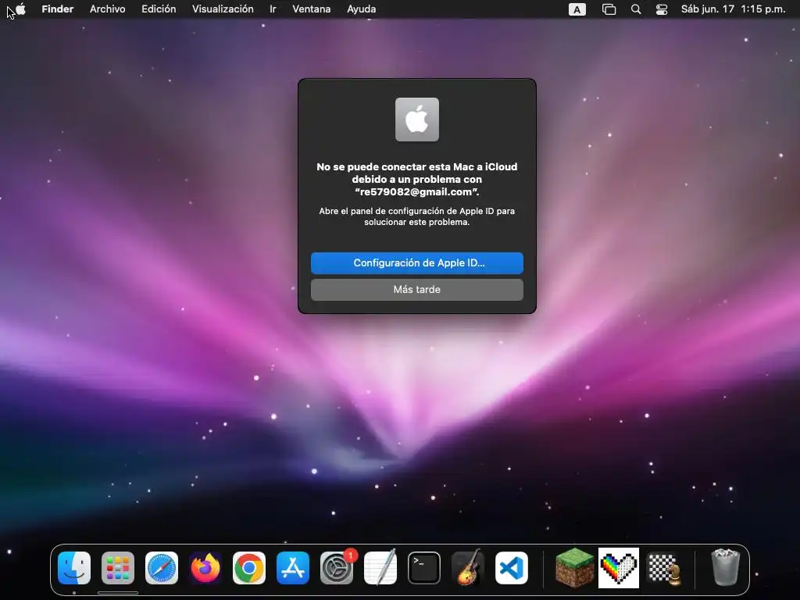Click the iCloud error headline text

(x=417, y=179)
